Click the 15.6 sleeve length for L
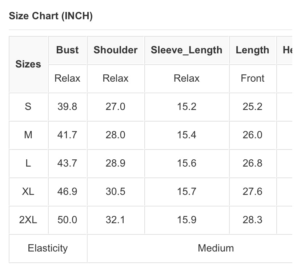 [186, 163]
